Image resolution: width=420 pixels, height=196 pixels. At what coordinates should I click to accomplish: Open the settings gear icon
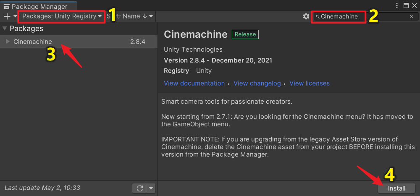tap(306, 17)
